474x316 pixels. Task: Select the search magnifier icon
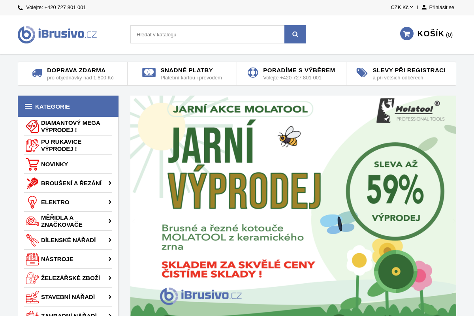(x=295, y=34)
